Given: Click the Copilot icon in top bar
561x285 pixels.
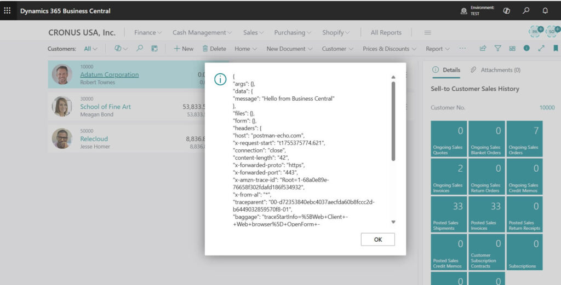Looking at the screenshot, I should click(507, 10).
